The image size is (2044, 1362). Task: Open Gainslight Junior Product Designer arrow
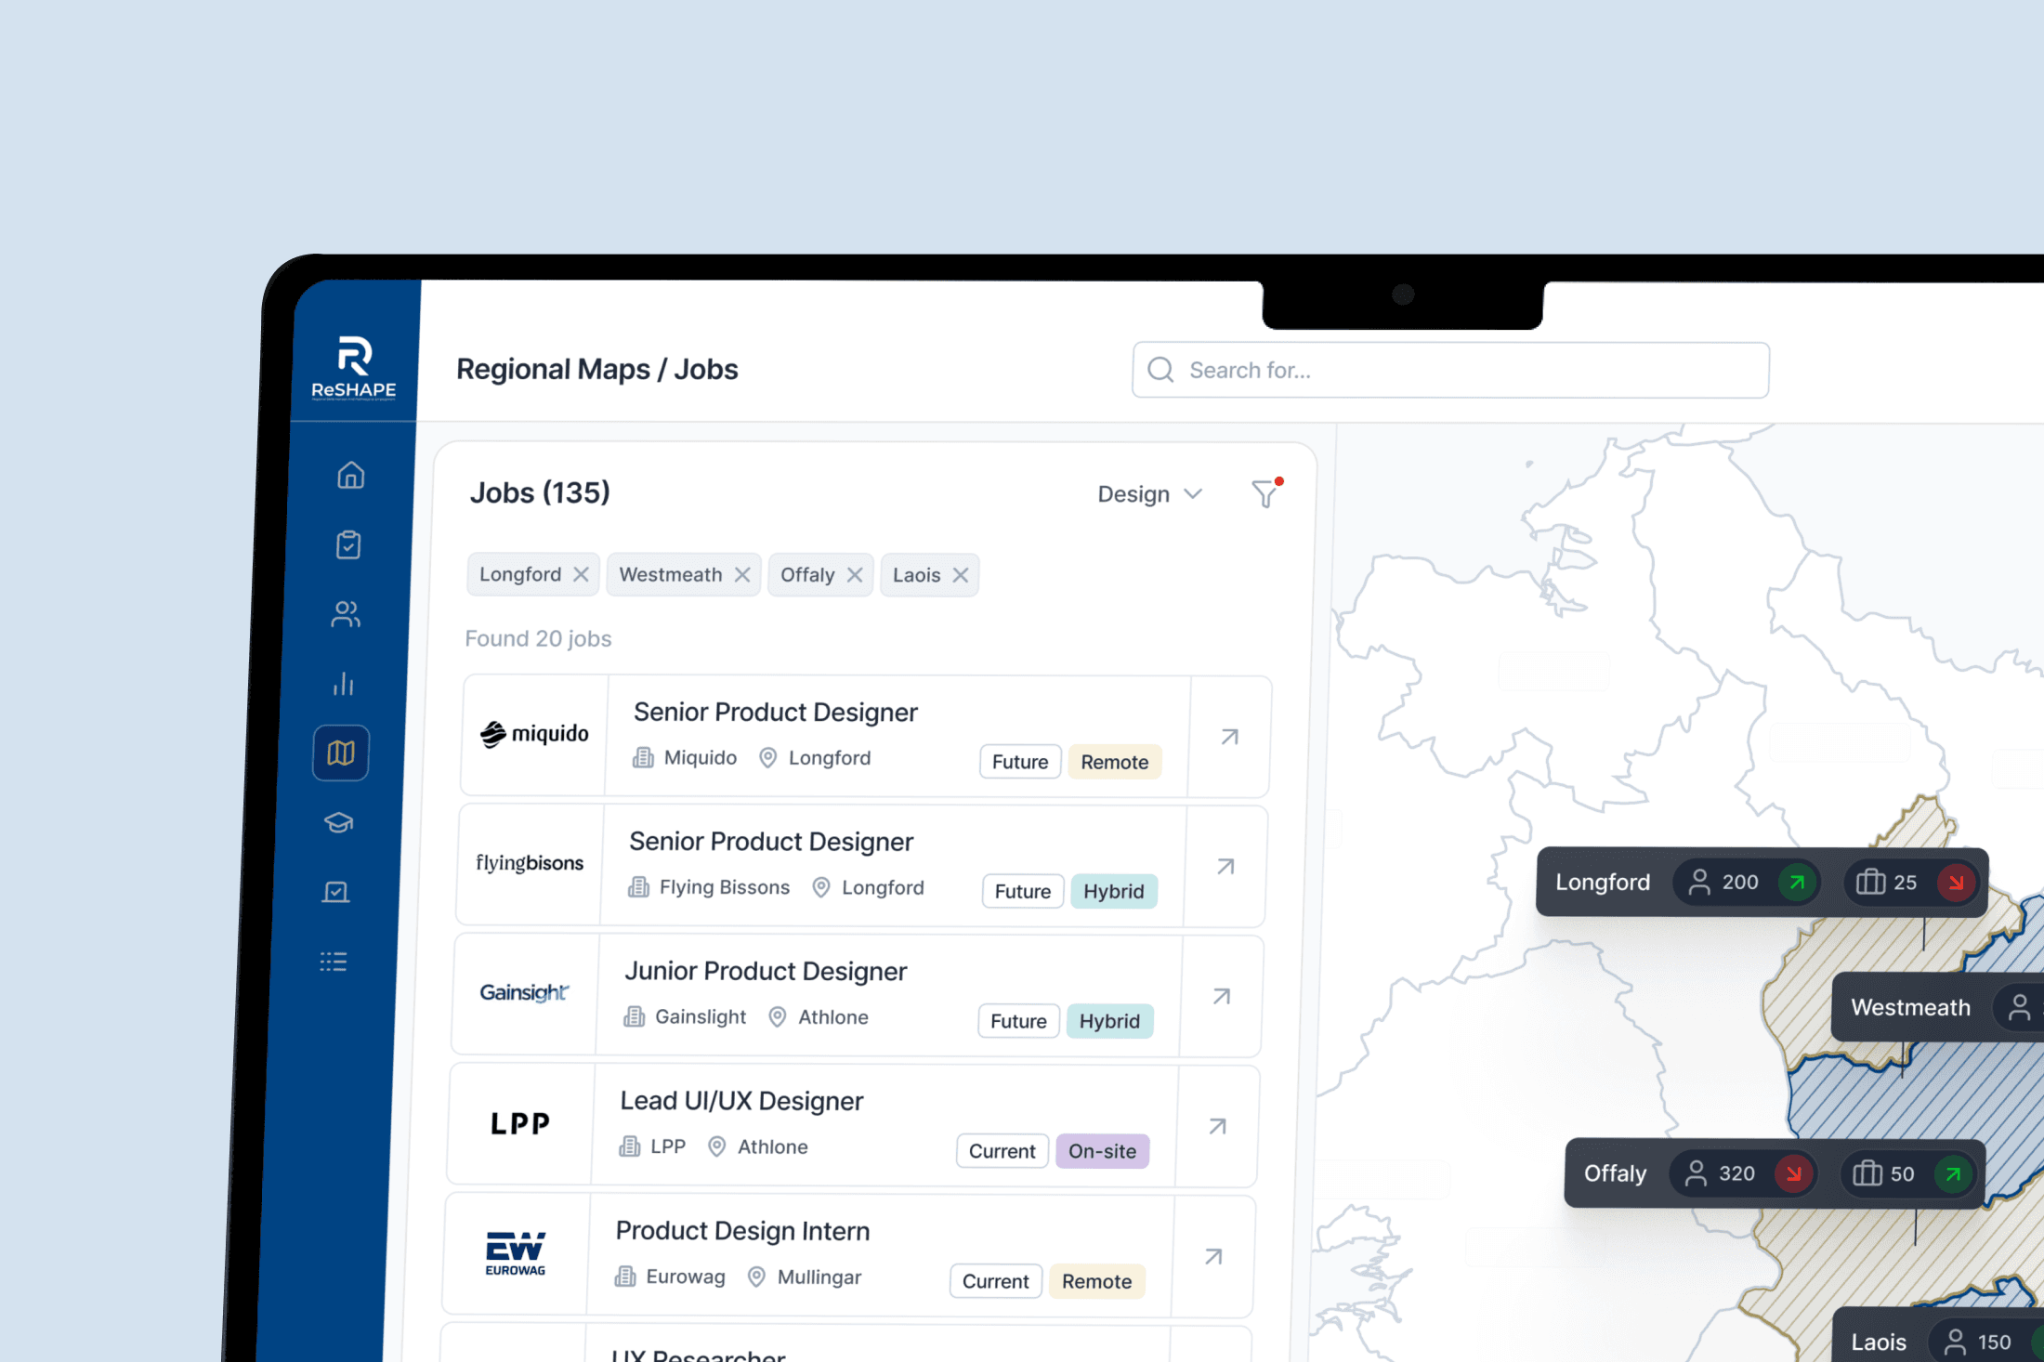click(1222, 996)
